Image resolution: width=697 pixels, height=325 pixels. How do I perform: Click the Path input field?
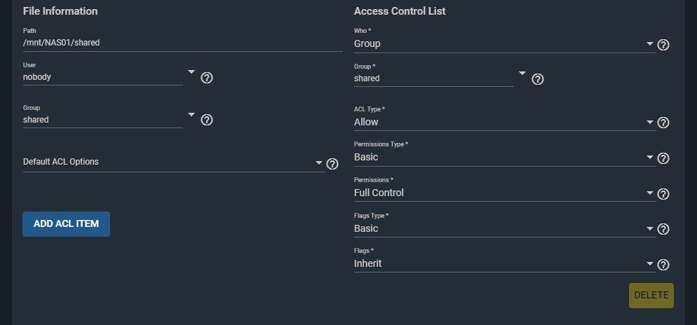tap(183, 43)
